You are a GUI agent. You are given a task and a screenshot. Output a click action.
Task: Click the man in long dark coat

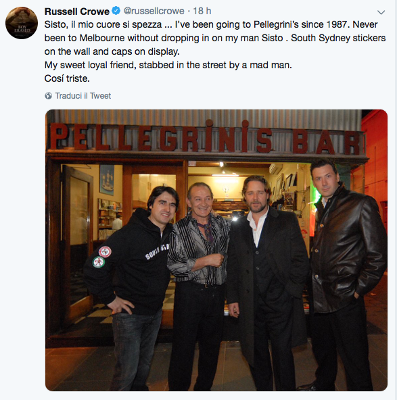(x=266, y=282)
